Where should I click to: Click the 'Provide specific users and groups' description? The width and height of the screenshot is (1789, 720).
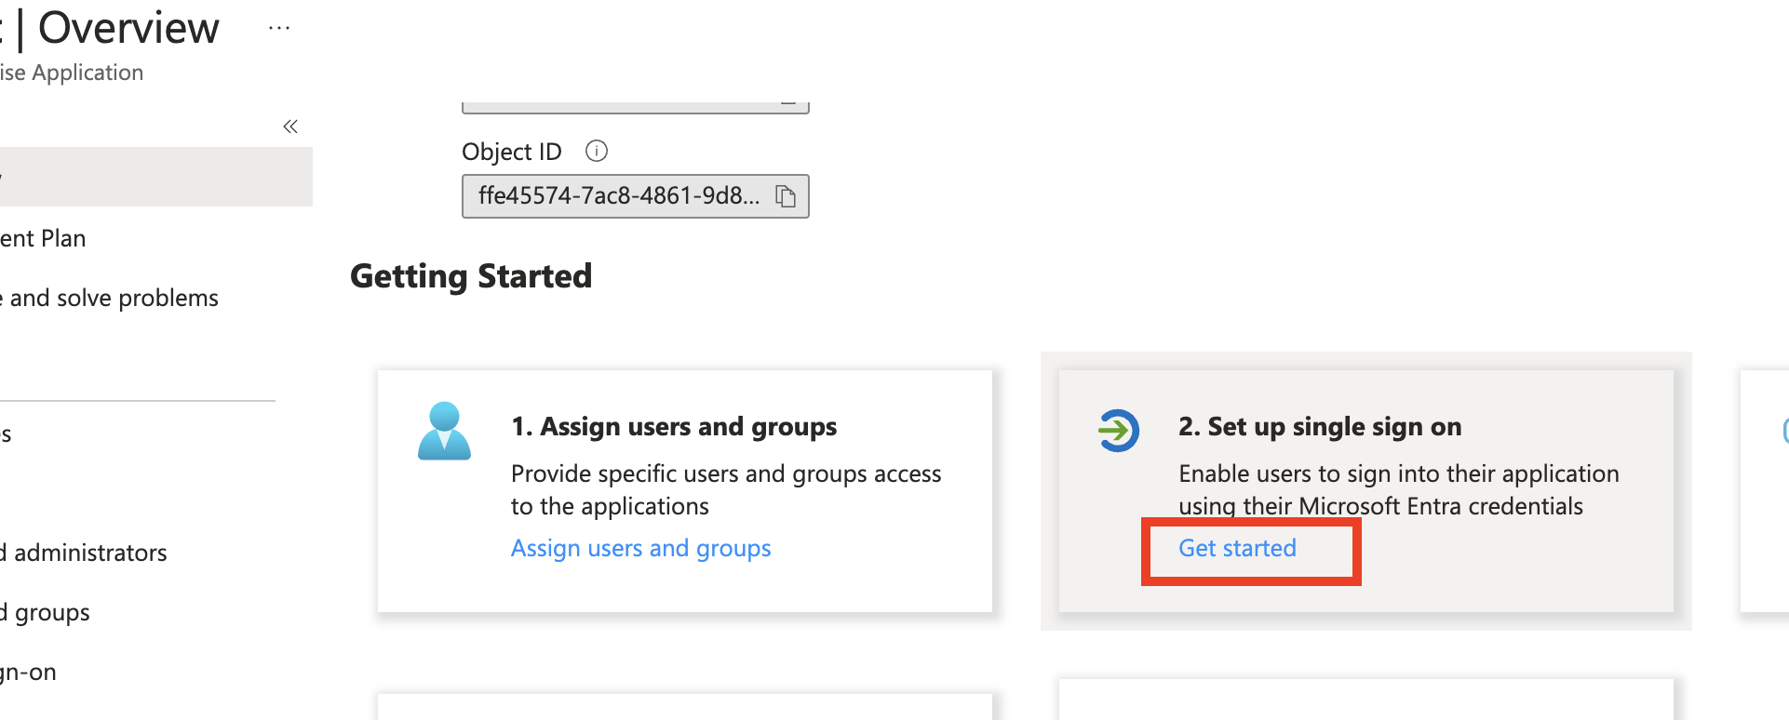(725, 489)
